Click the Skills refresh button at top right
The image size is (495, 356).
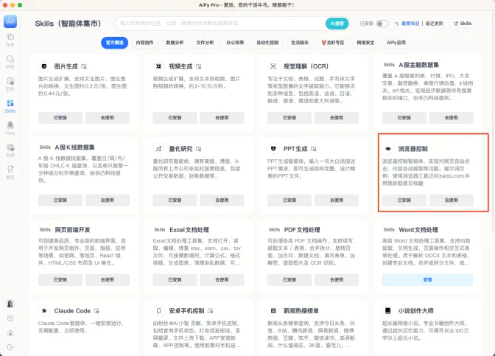pos(463,24)
